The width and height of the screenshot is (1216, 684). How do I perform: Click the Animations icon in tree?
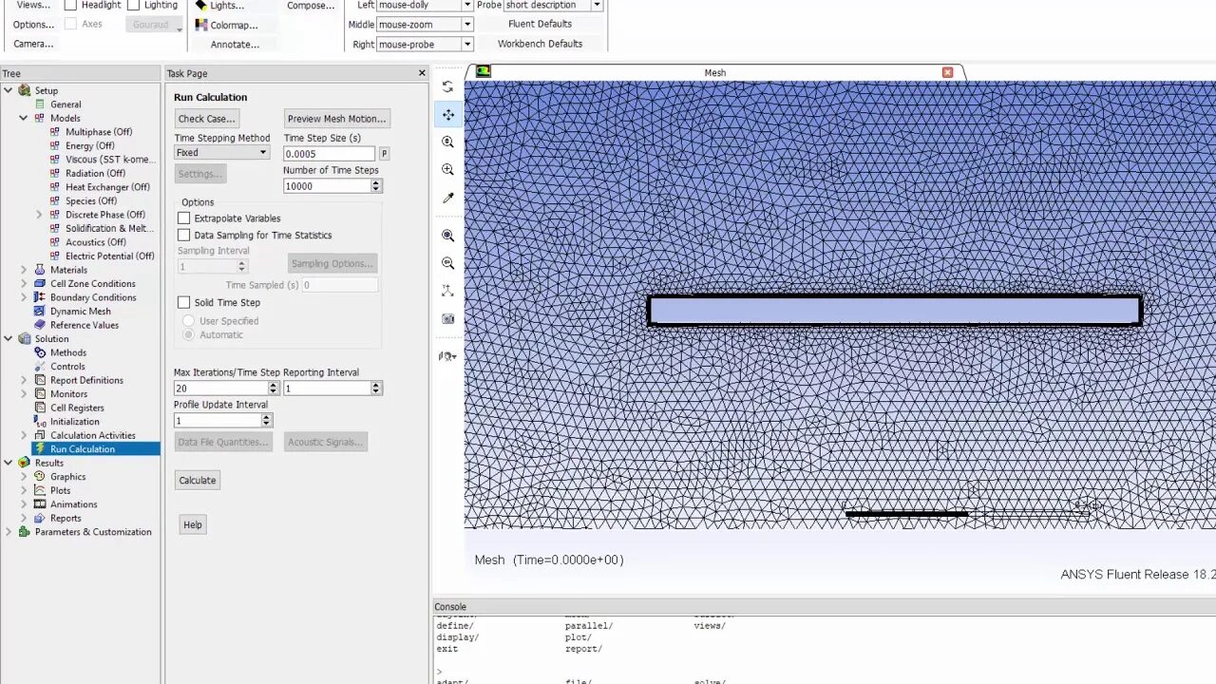[x=40, y=504]
